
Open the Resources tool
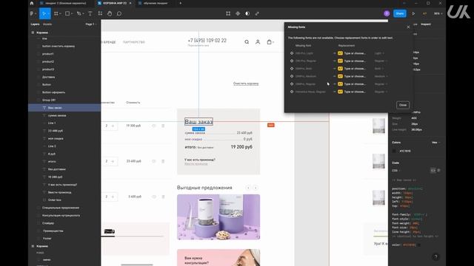tap(100, 13)
